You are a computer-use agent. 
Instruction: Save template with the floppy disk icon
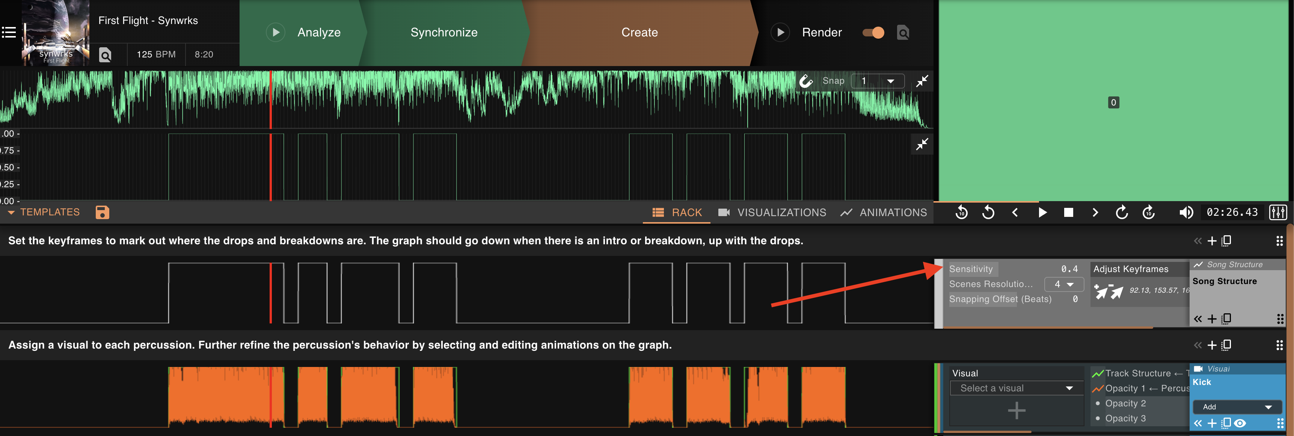(x=102, y=212)
